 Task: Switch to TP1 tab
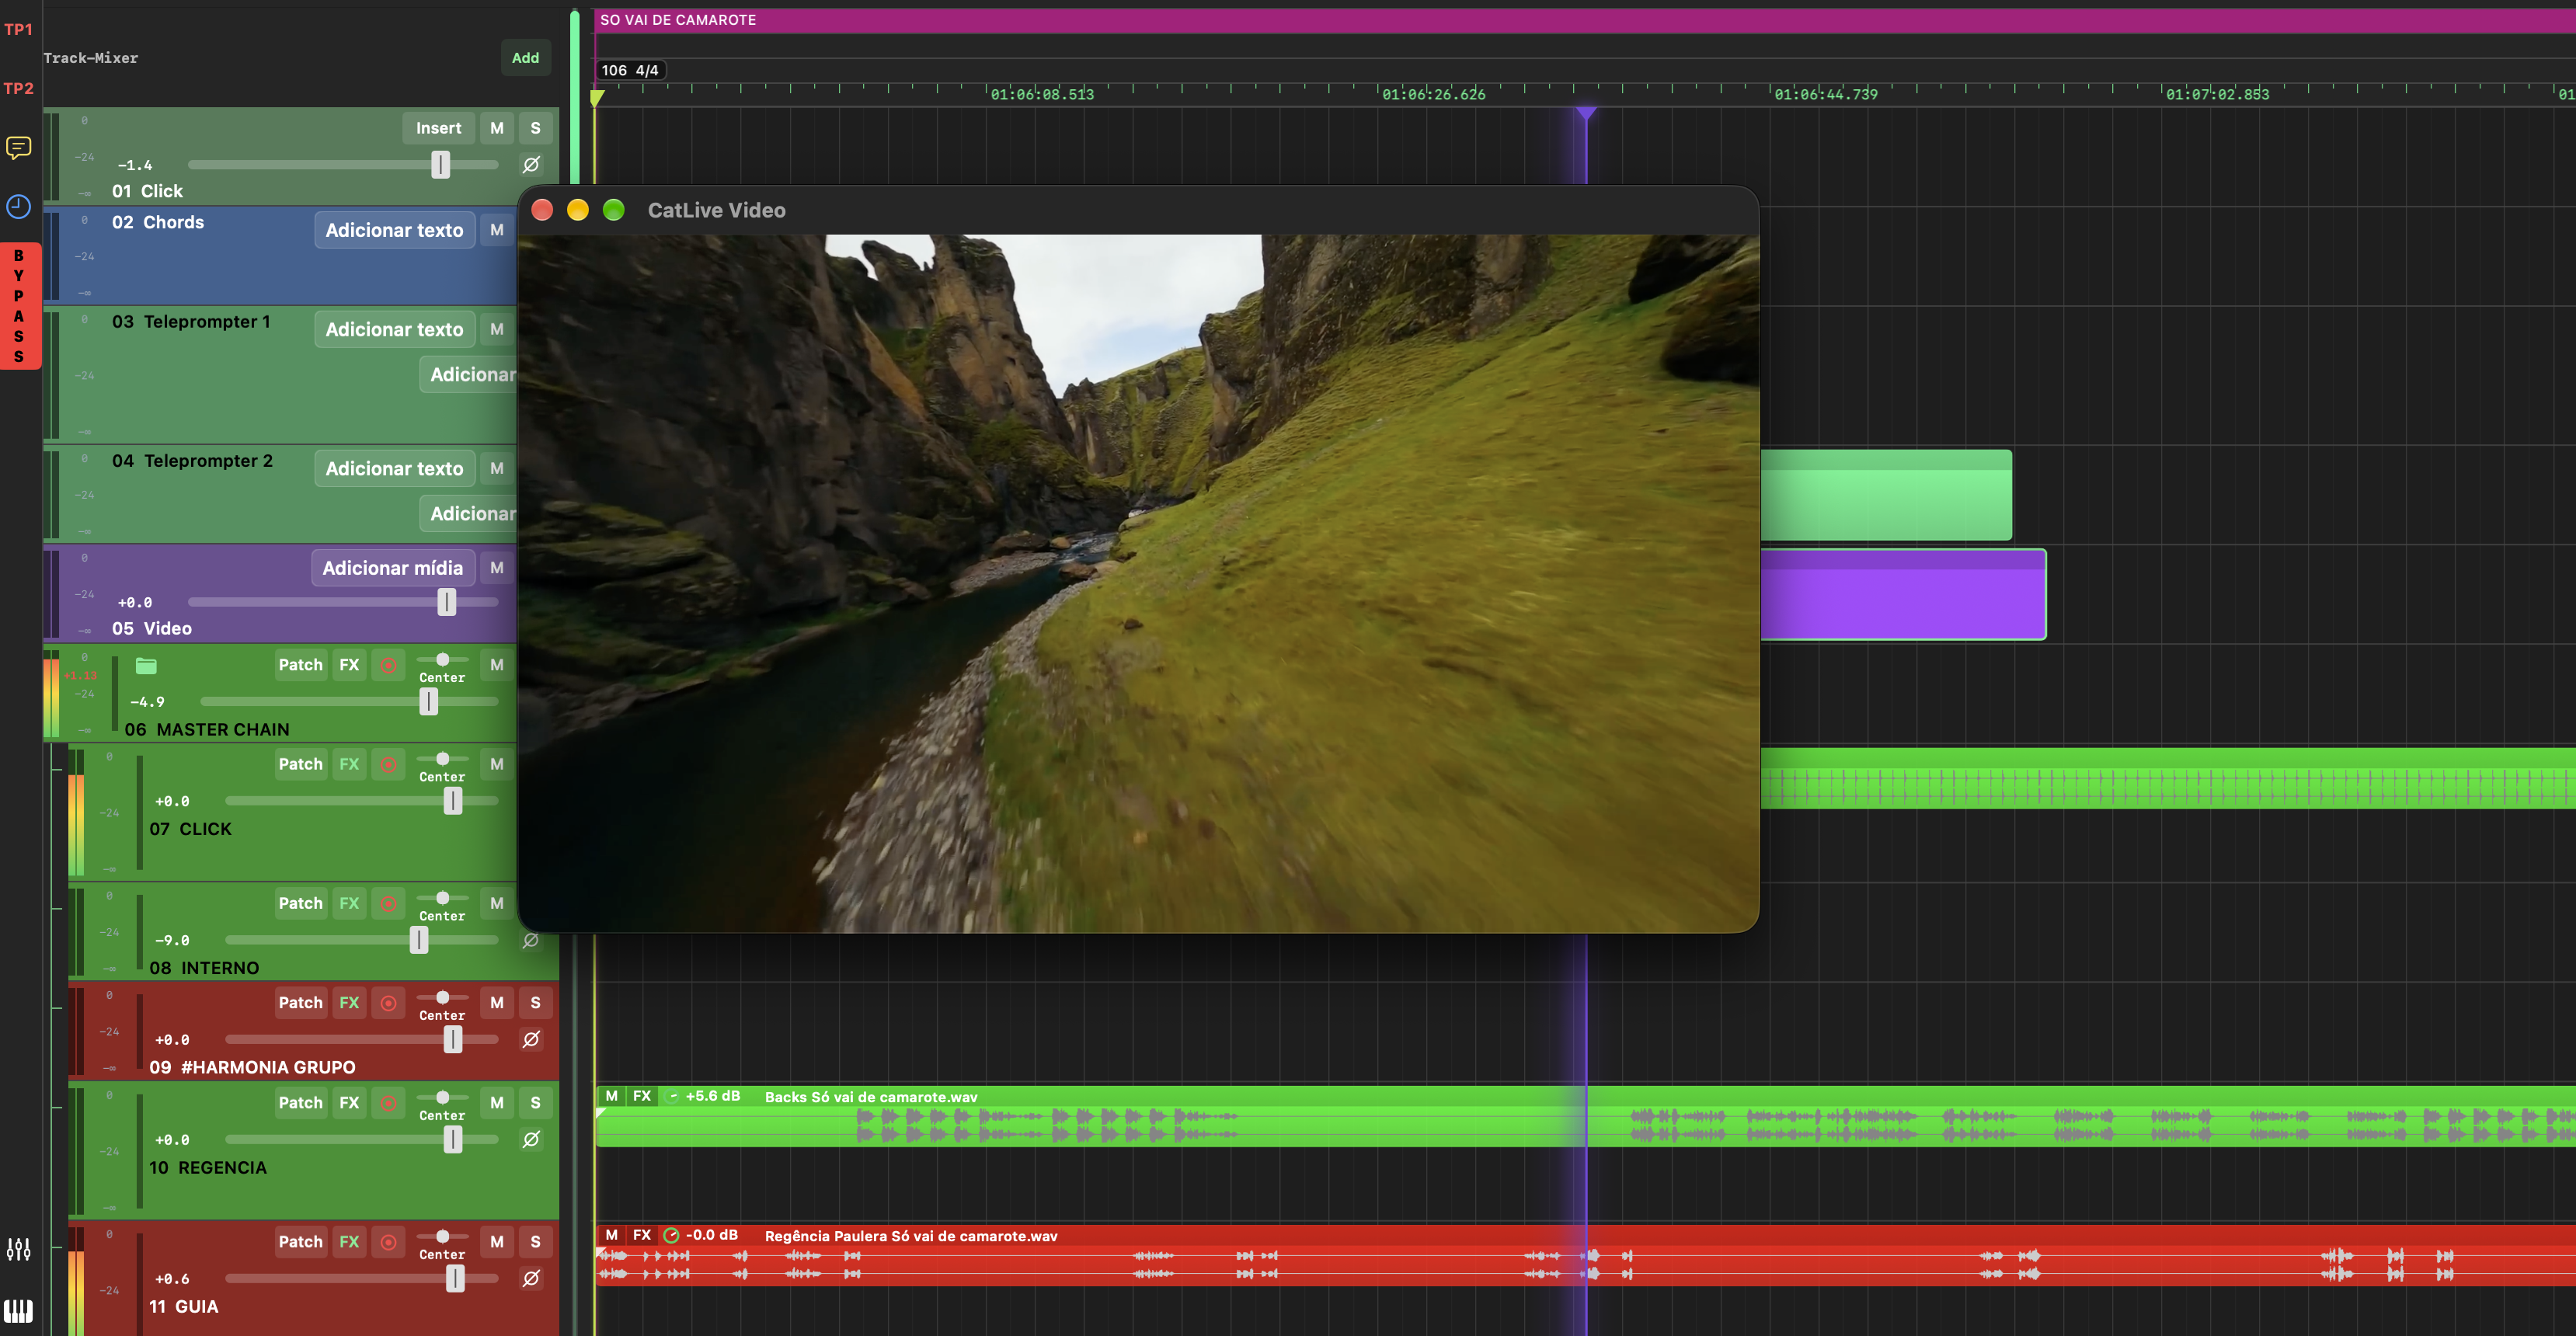click(x=18, y=30)
